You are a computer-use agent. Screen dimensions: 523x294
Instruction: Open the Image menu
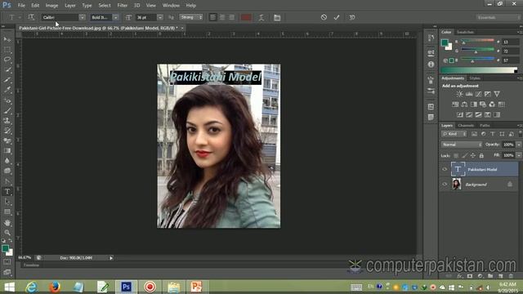click(x=51, y=6)
